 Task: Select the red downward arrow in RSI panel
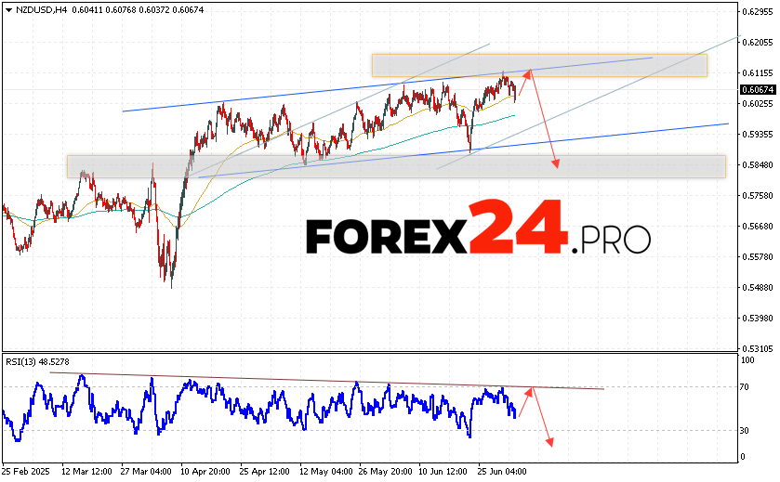(x=541, y=418)
